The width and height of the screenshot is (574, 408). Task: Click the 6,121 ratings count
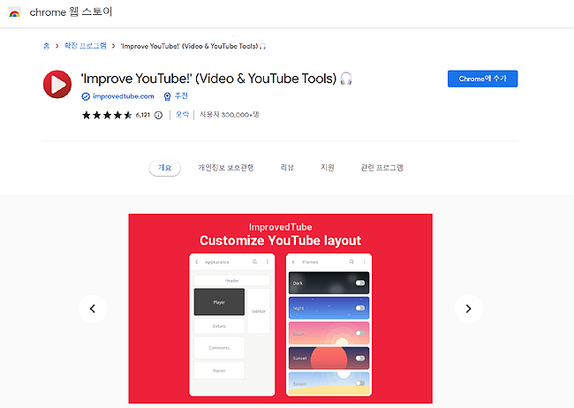click(x=143, y=115)
